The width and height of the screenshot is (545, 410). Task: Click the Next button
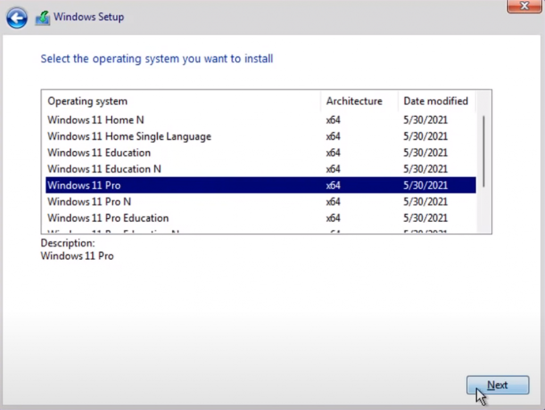[x=498, y=385]
